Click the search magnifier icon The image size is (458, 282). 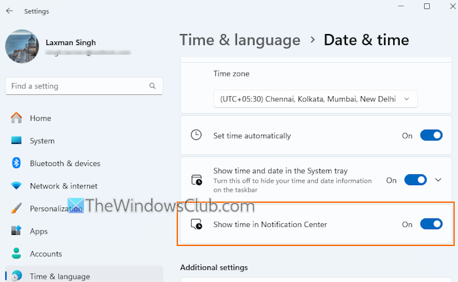154,86
